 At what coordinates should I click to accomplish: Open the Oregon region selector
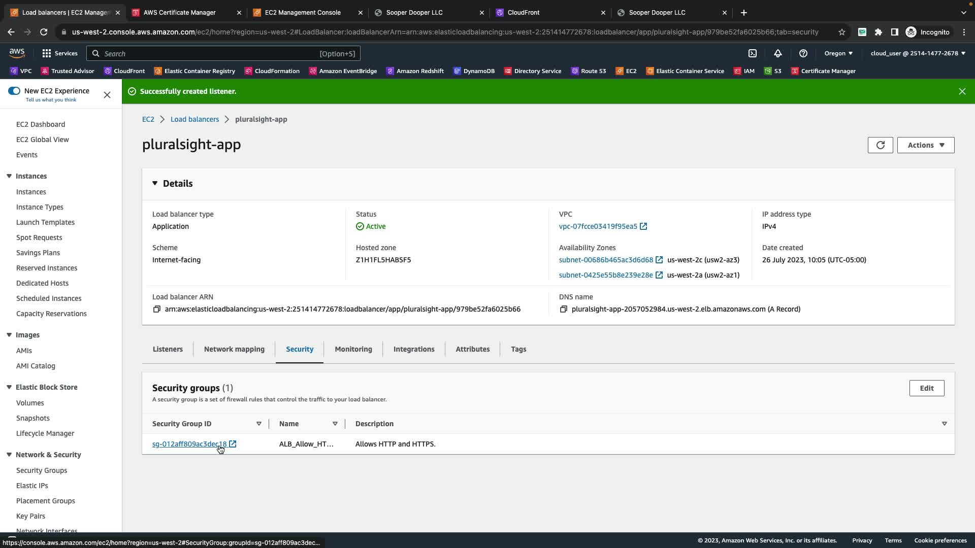coord(838,53)
